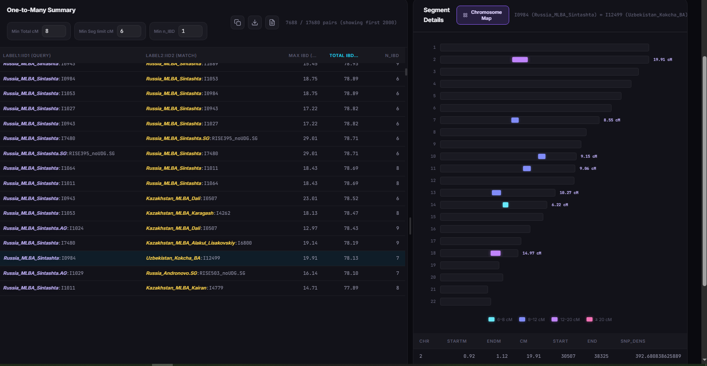This screenshot has height=366, width=707.
Task: Sort by LABEL2:IID2 (MATCH) column header
Action: pyautogui.click(x=171, y=55)
